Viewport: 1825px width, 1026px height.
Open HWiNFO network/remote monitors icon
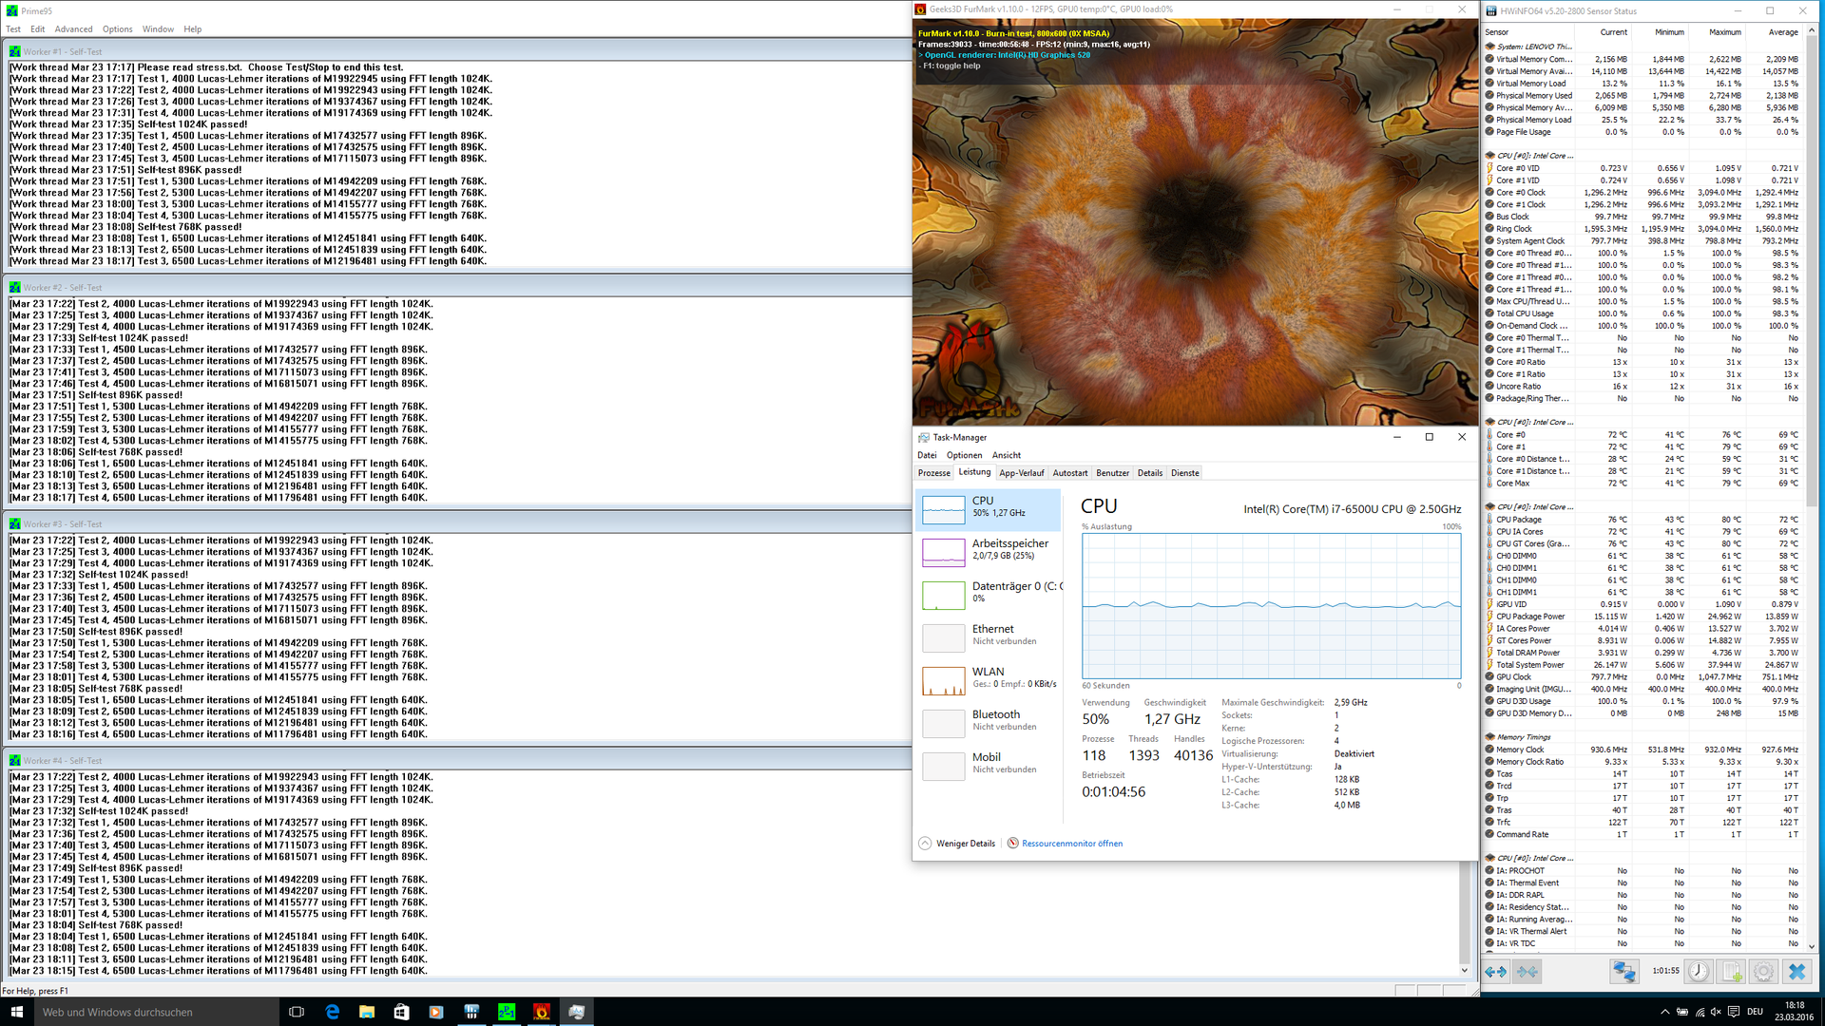(x=1624, y=971)
